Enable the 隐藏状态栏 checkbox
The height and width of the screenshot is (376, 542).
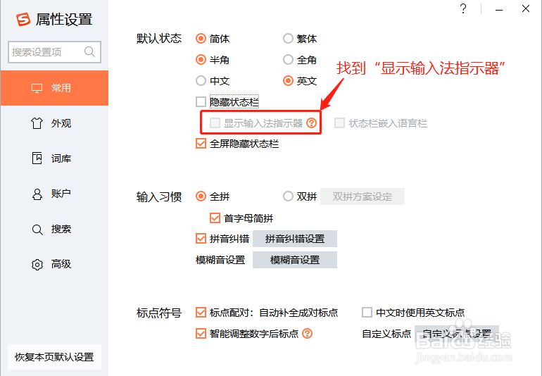click(x=201, y=101)
